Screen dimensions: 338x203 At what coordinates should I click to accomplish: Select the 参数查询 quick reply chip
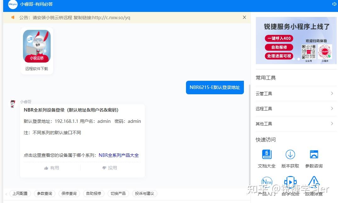45,194
